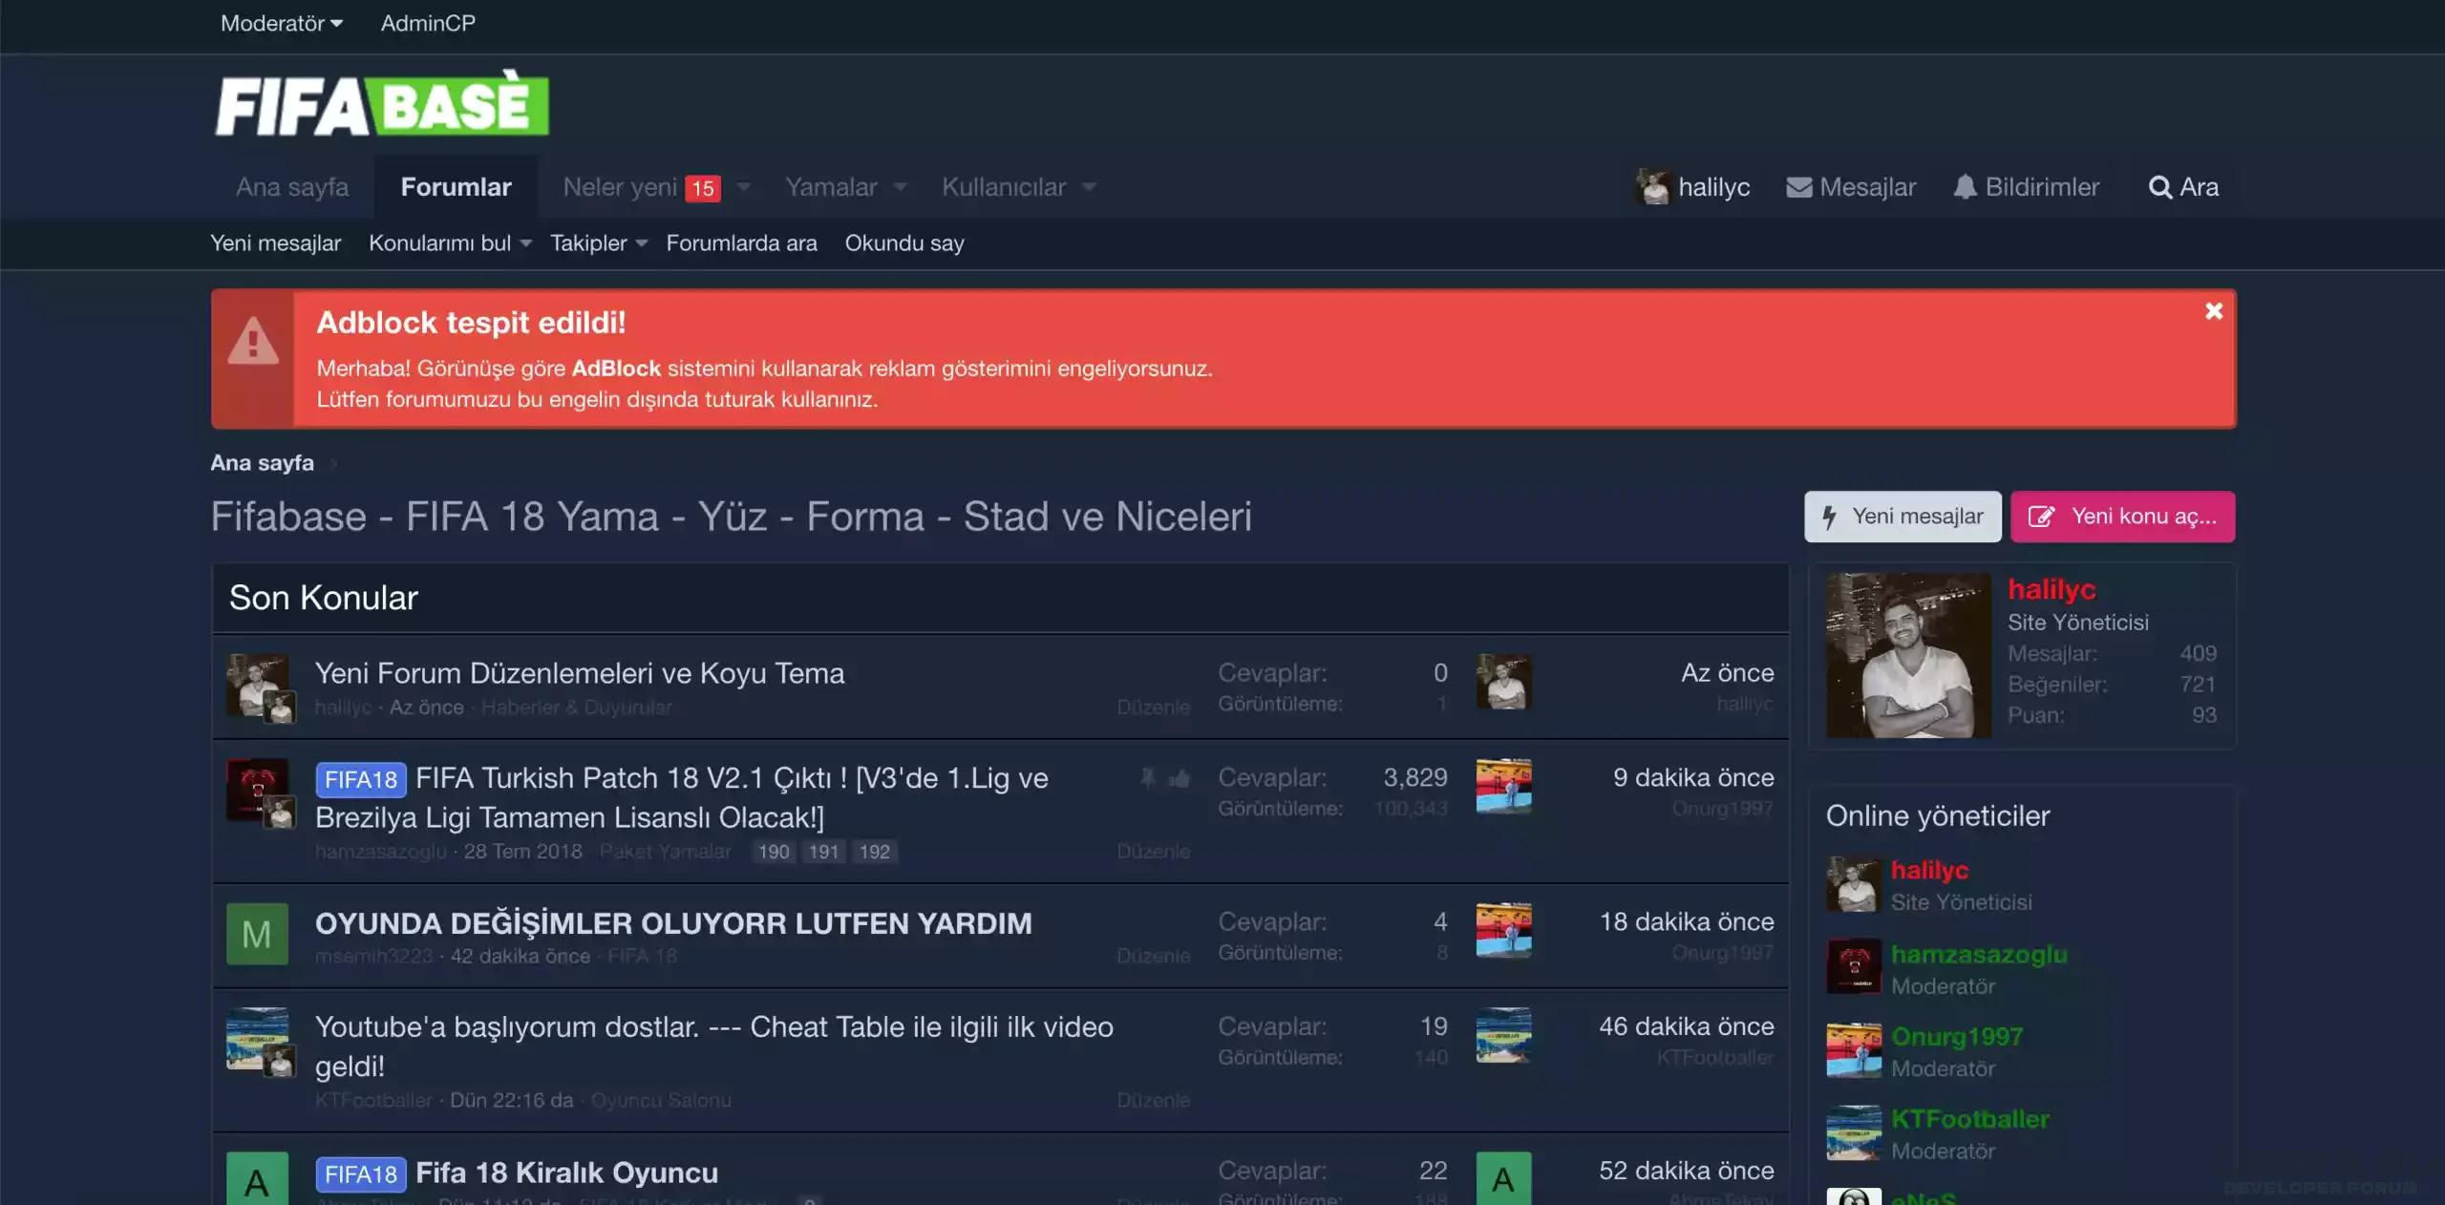The width and height of the screenshot is (2445, 1205).
Task: Expand the Neler yeni dropdown arrow
Action: point(744,187)
